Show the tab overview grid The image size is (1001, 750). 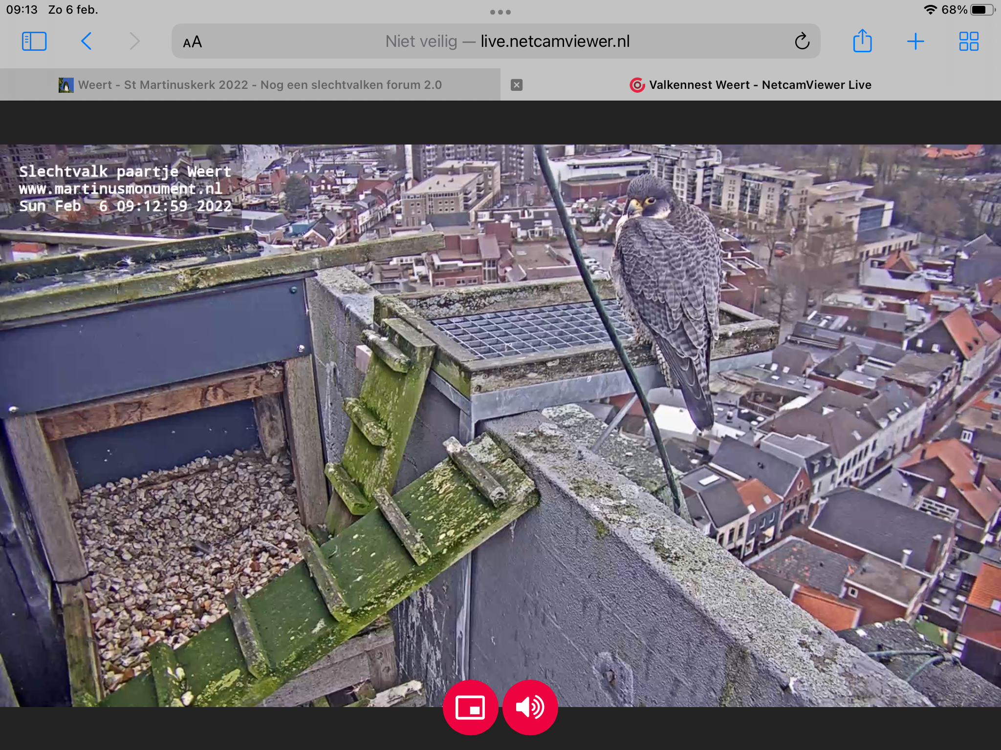969,42
